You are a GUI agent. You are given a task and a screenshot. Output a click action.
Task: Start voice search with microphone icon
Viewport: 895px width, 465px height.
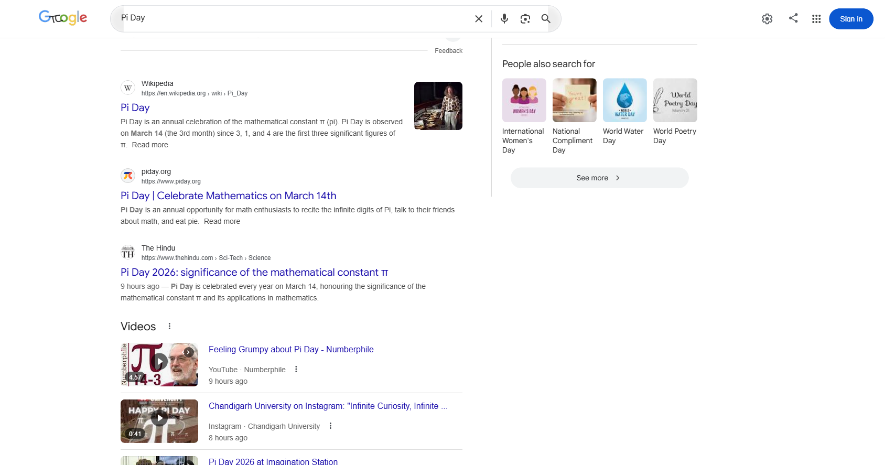pyautogui.click(x=504, y=19)
